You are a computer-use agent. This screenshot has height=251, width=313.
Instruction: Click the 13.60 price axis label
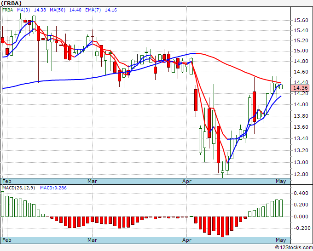click(301, 127)
